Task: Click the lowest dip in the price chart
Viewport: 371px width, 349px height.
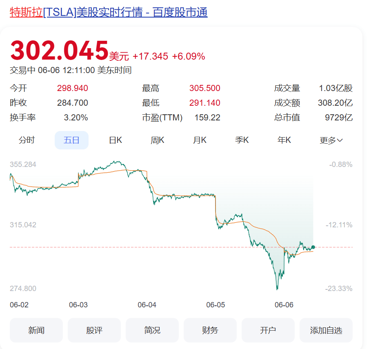Action: coord(277,289)
